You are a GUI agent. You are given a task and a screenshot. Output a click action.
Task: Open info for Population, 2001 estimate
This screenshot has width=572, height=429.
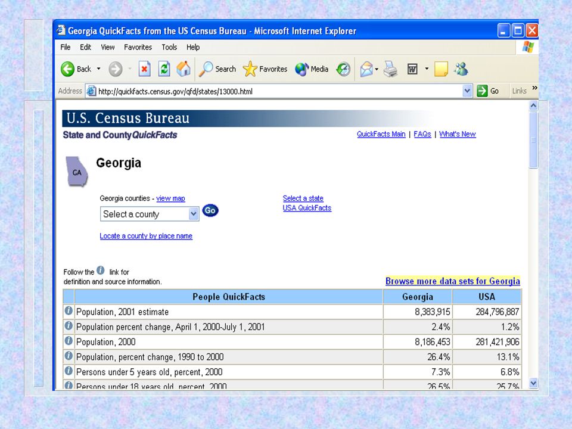[x=68, y=311]
